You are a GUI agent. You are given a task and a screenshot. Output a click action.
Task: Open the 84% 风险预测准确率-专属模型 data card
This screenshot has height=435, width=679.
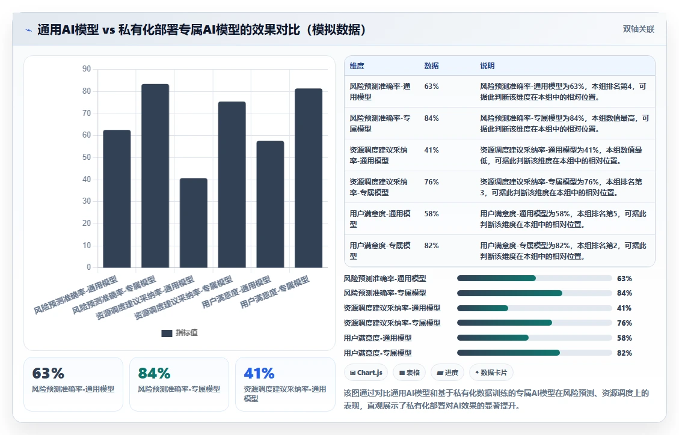179,384
